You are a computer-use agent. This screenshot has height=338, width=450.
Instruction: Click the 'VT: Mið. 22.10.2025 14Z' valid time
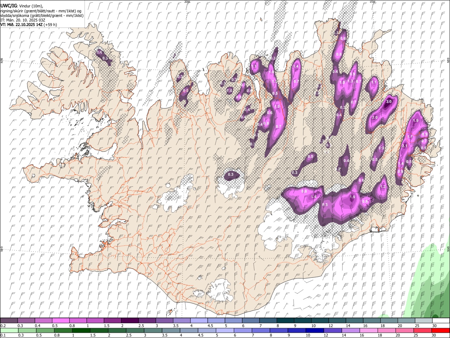click(21, 25)
